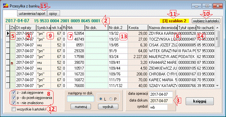Click the księguj button

[200, 101]
